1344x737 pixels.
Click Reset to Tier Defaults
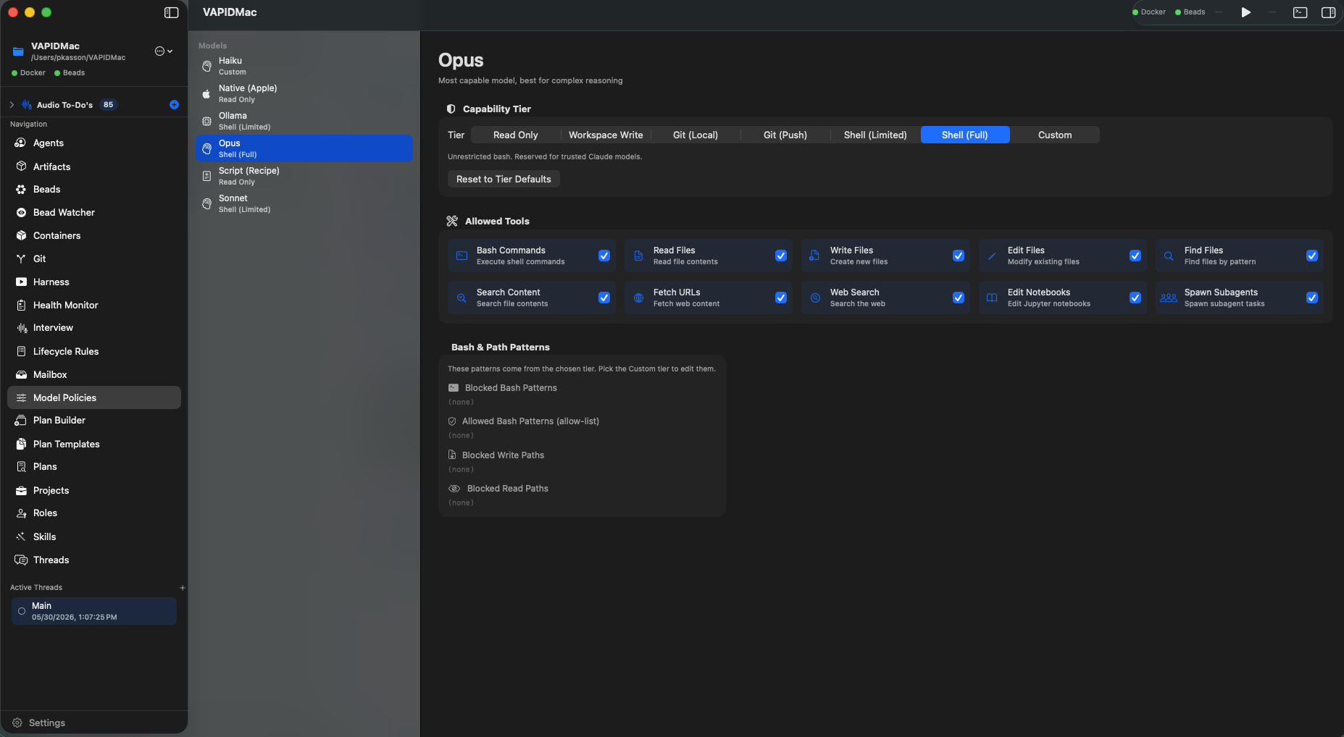point(504,179)
